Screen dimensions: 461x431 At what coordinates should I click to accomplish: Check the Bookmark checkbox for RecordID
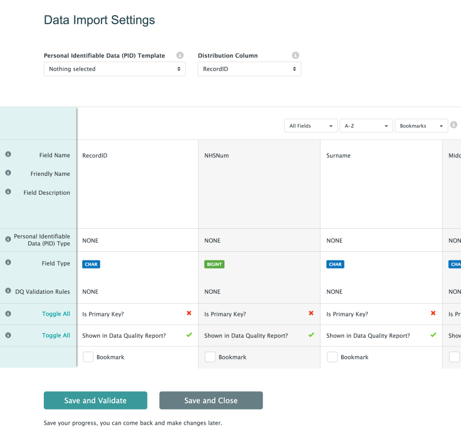pyautogui.click(x=88, y=357)
